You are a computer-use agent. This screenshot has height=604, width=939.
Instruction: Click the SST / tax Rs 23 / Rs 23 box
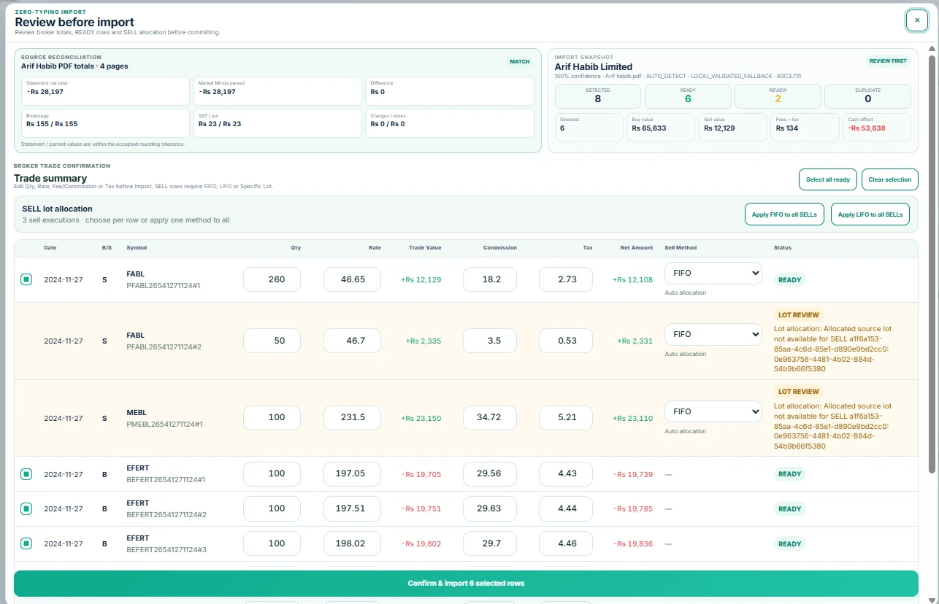(x=277, y=123)
